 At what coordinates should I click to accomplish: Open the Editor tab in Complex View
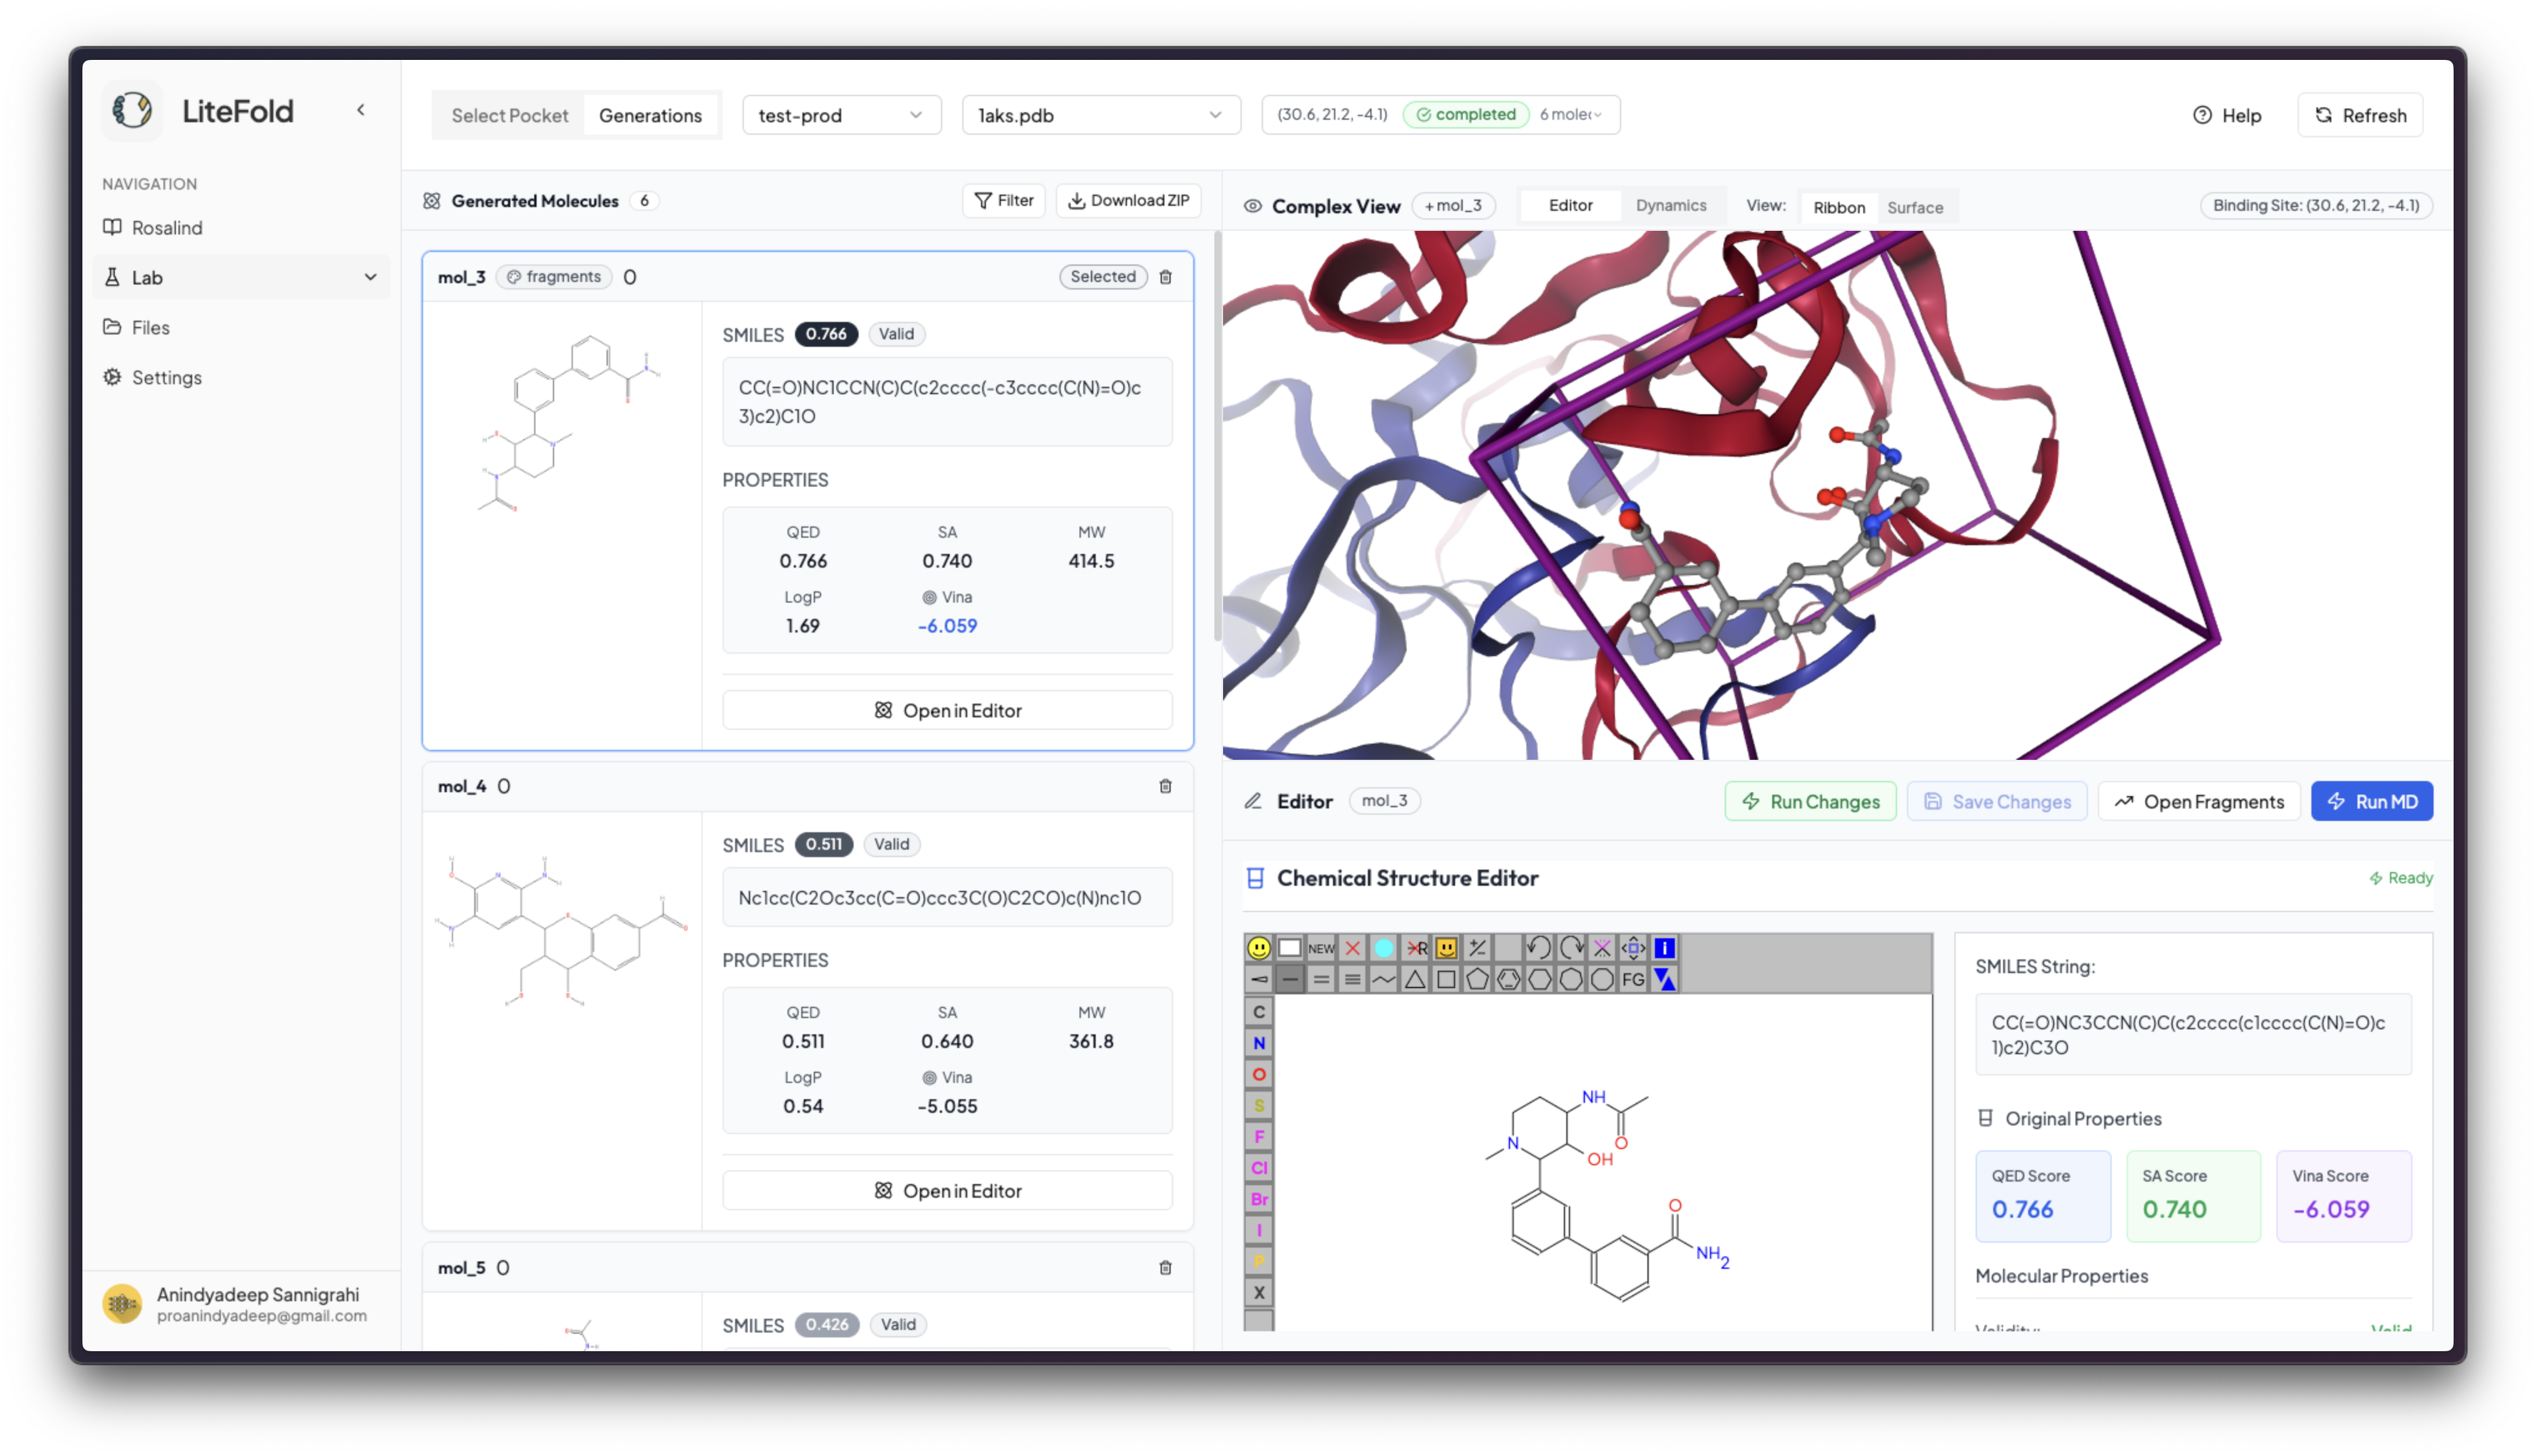1570,205
